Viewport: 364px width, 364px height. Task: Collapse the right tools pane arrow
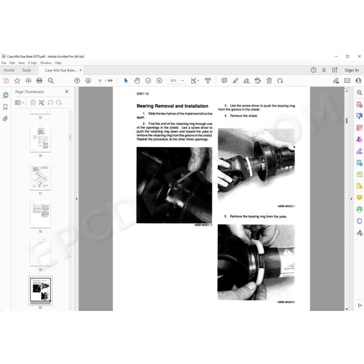click(x=351, y=199)
